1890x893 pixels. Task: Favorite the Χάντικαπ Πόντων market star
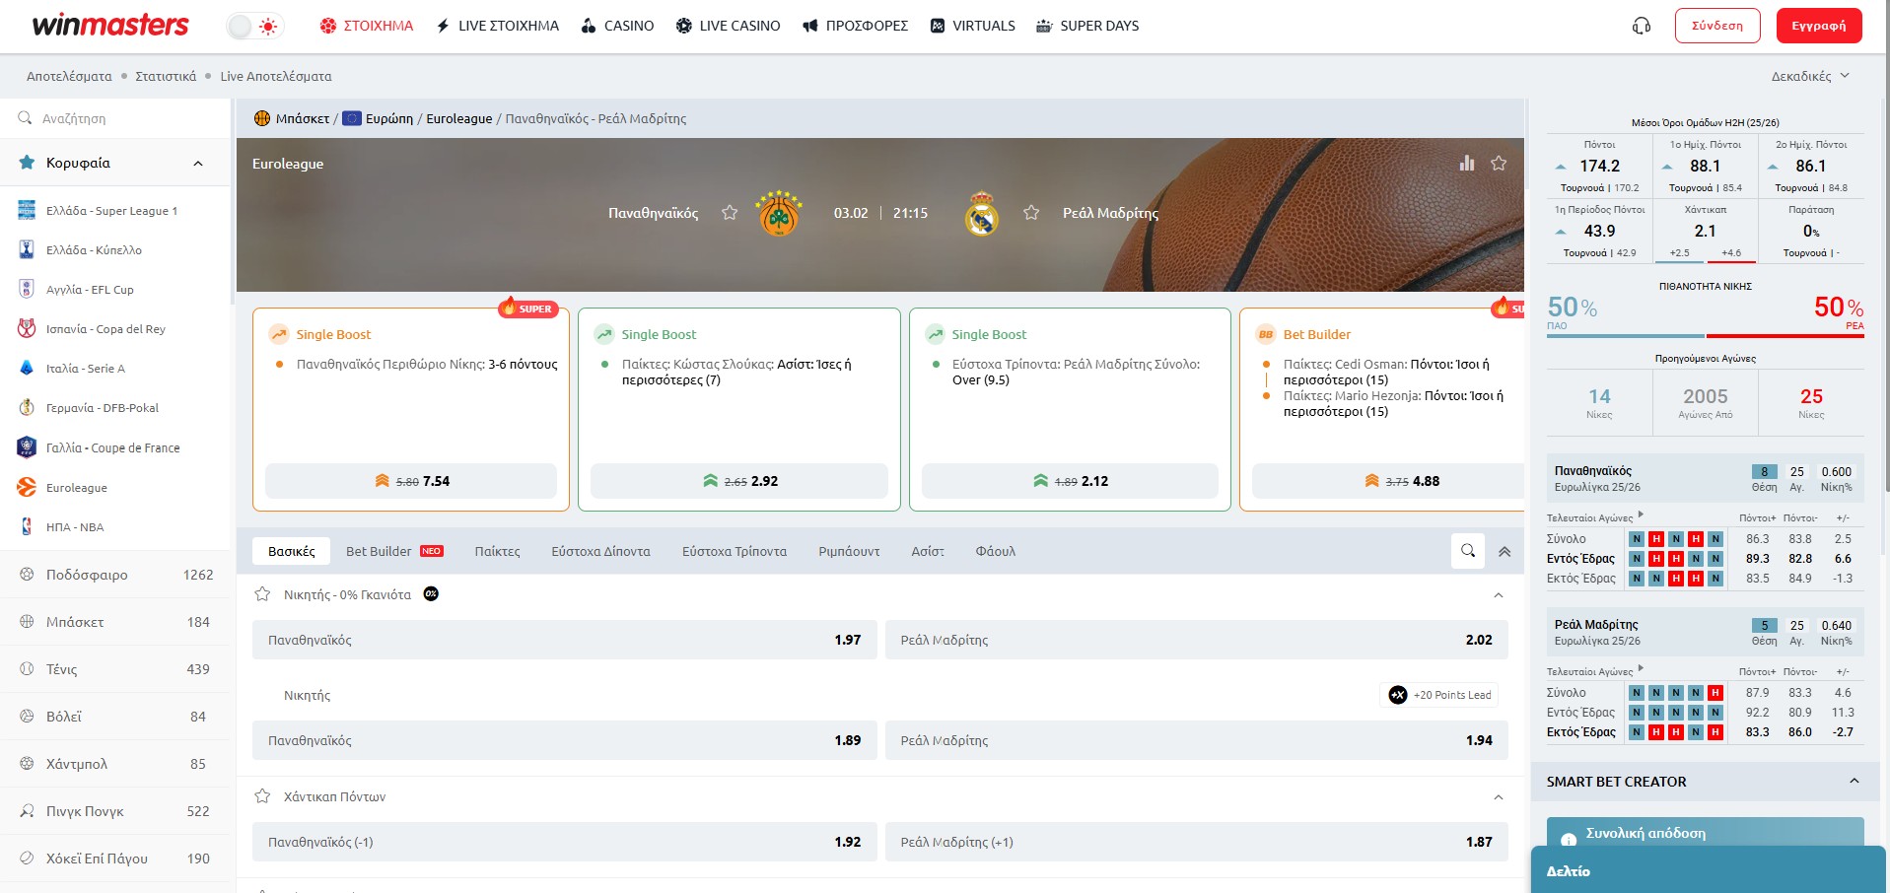pos(262,796)
